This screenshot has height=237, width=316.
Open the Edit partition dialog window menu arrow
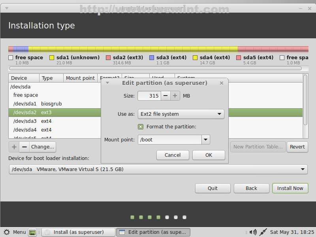(x=107, y=83)
